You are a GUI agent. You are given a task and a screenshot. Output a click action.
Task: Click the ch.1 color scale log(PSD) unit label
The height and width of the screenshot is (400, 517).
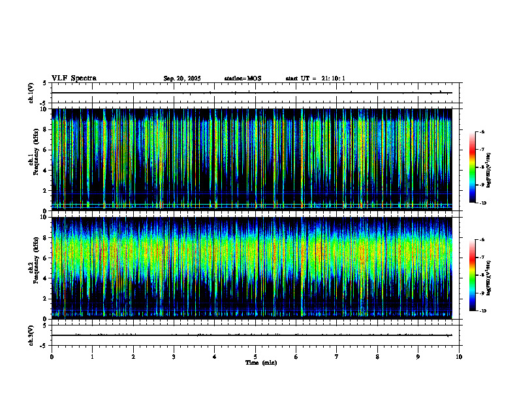coord(489,171)
